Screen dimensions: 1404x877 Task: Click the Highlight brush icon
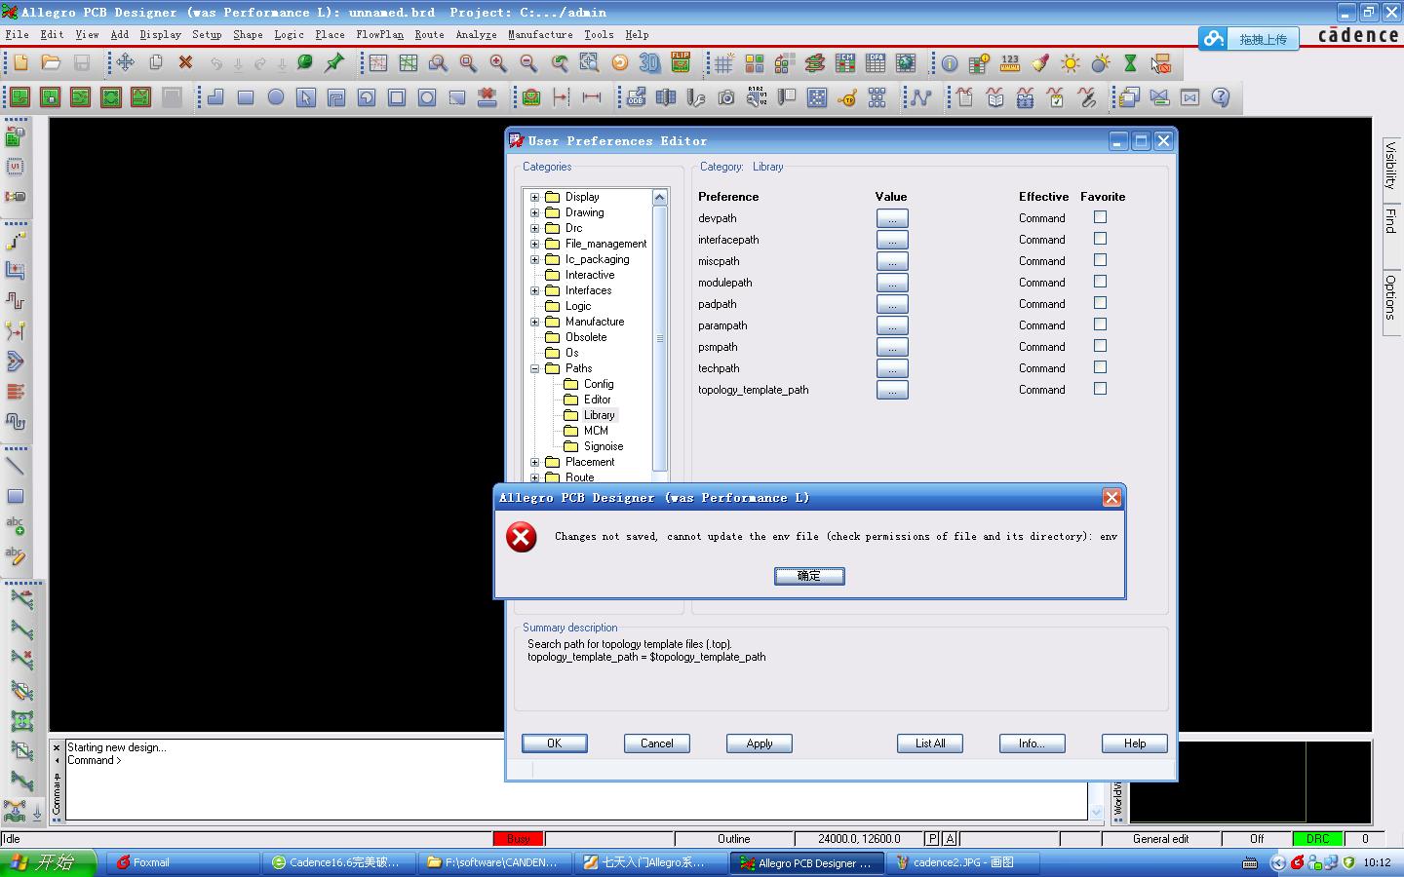(x=1040, y=64)
